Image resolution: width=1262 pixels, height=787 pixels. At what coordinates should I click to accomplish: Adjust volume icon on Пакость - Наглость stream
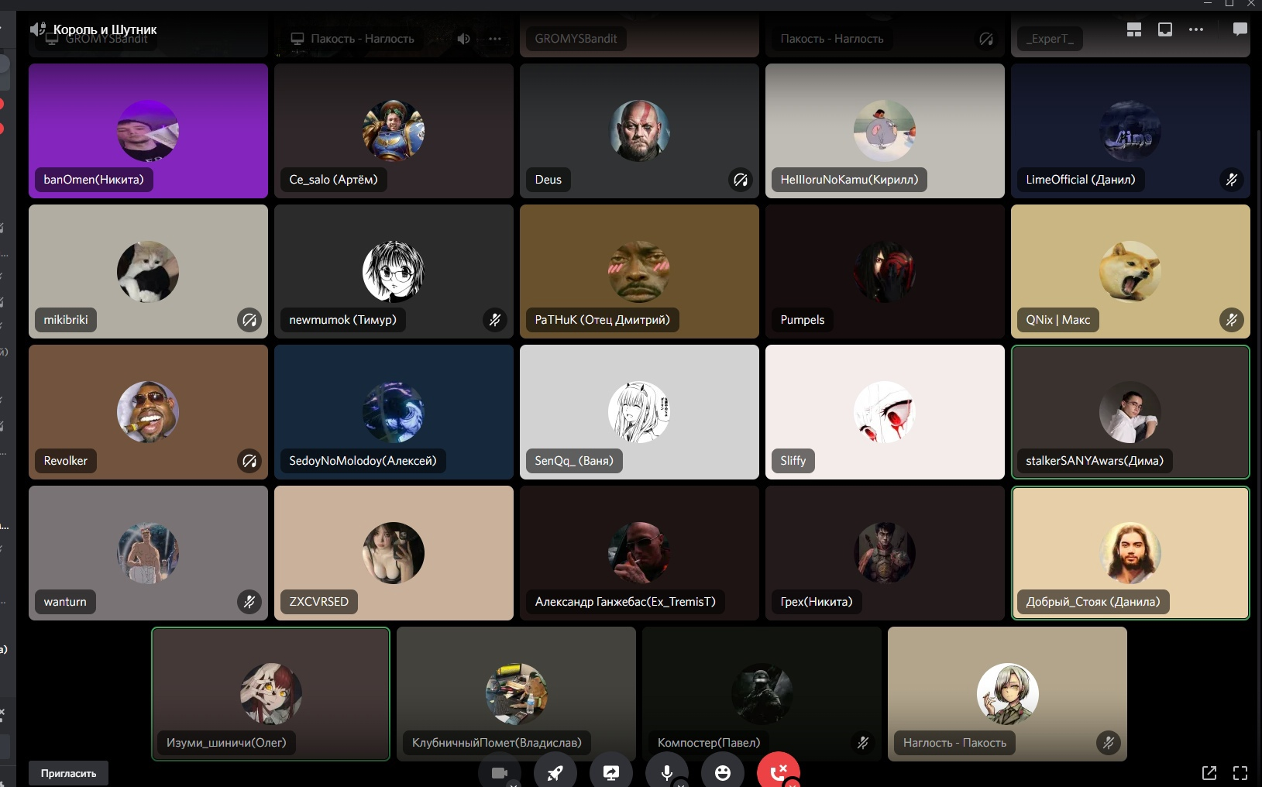[463, 39]
